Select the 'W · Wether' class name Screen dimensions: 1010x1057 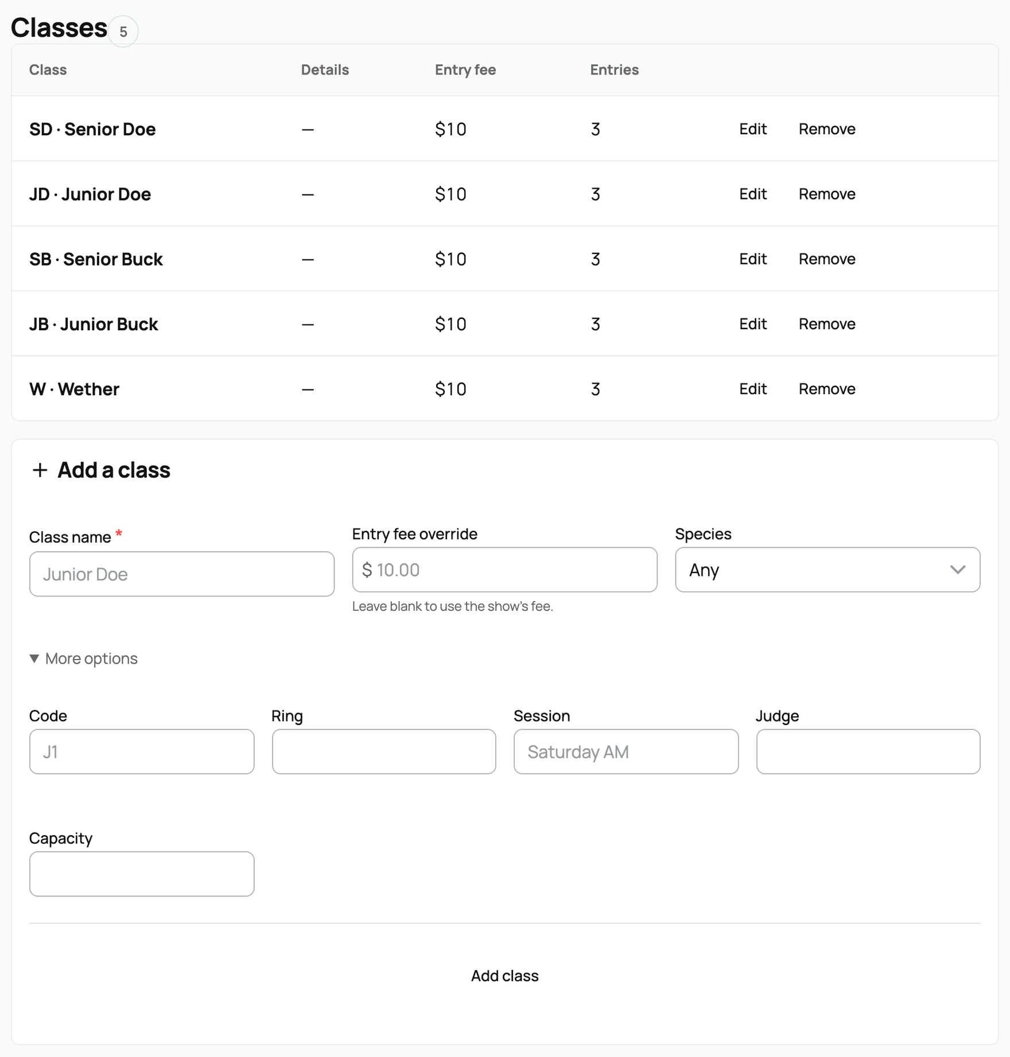[x=74, y=389]
